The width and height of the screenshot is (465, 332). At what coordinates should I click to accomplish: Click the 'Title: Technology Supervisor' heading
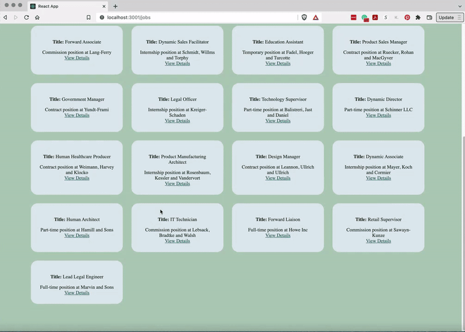point(278,100)
